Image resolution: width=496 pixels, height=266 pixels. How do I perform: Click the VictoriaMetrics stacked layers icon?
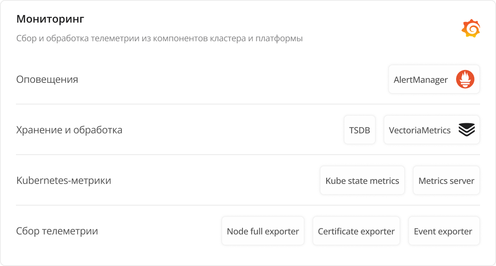point(466,130)
